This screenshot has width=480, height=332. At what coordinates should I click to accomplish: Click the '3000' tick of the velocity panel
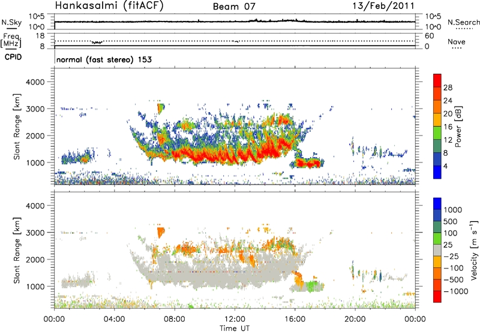pos(35,233)
